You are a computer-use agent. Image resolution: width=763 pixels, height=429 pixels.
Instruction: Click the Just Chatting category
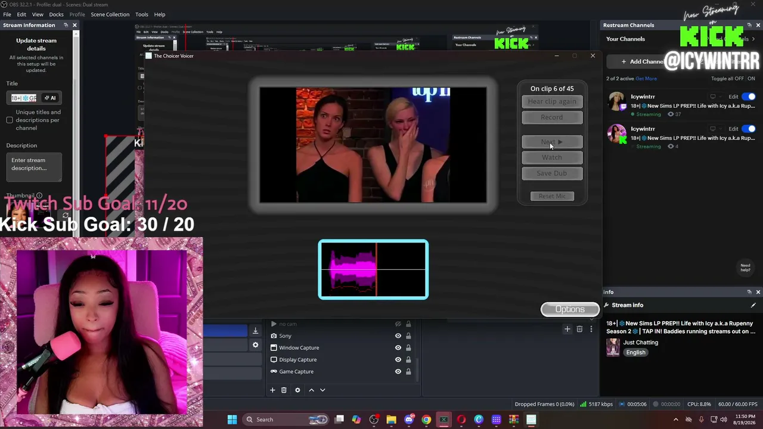point(641,343)
